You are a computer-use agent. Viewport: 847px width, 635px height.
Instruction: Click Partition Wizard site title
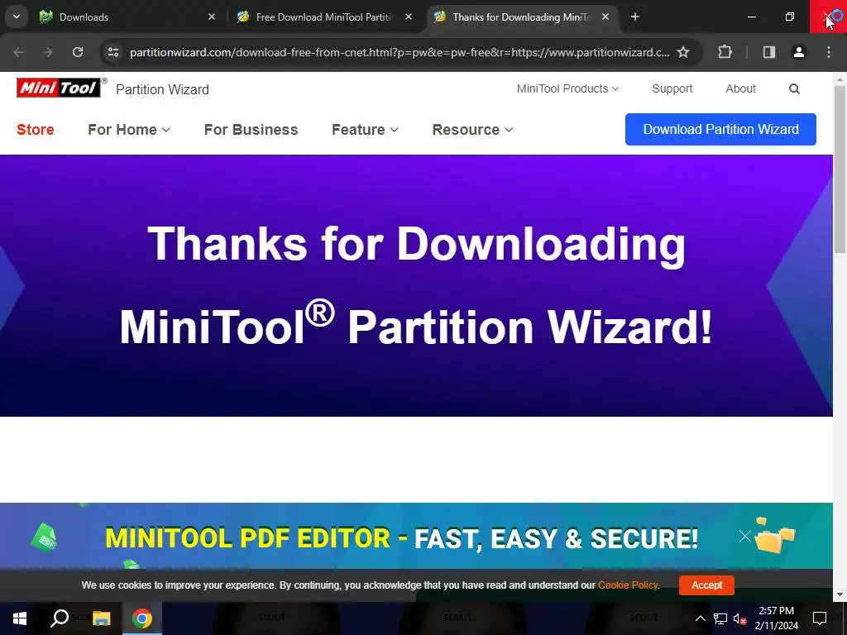pos(162,89)
